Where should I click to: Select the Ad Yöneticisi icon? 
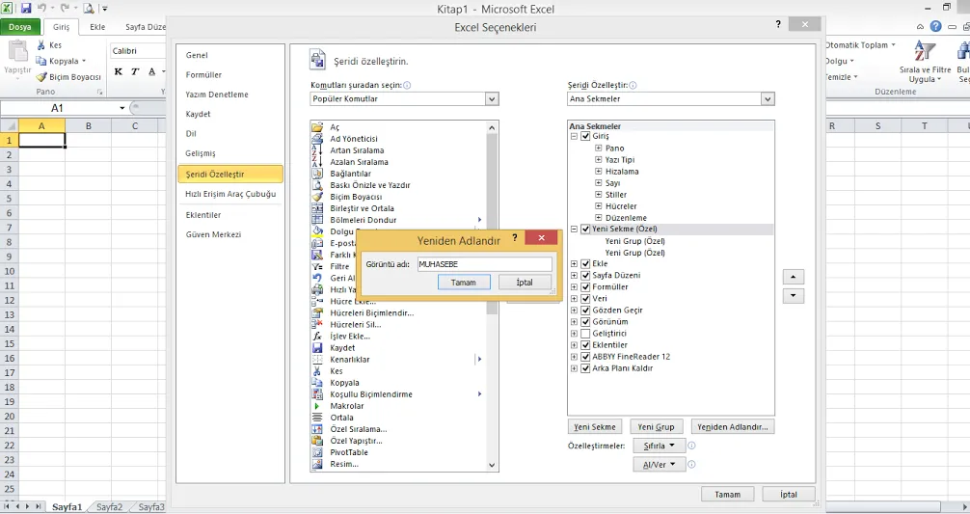click(x=317, y=139)
